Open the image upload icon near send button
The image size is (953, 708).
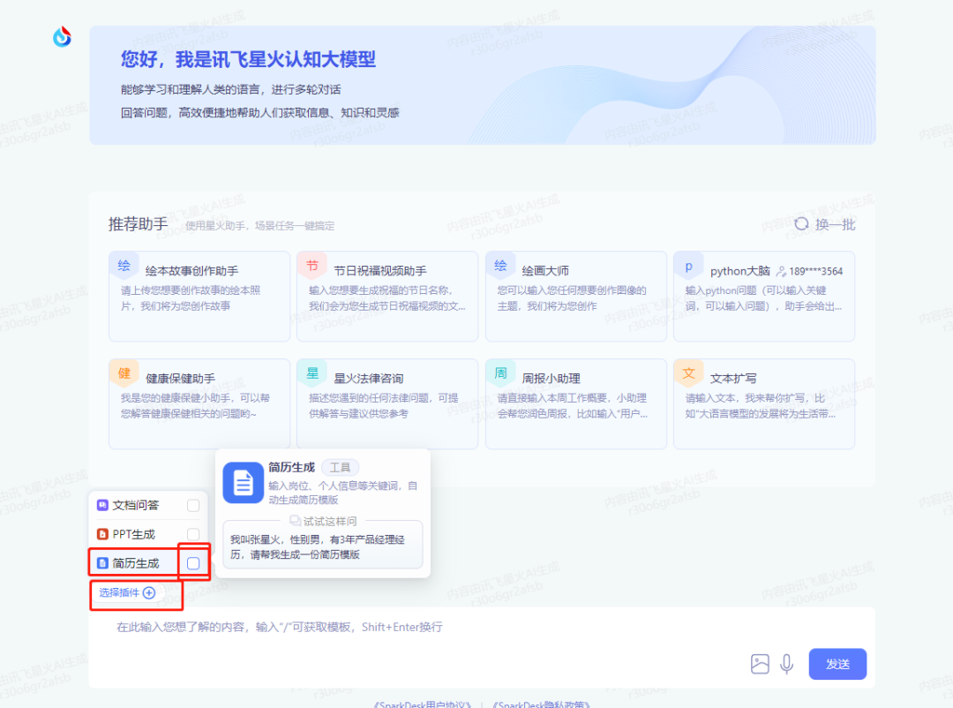point(760,664)
